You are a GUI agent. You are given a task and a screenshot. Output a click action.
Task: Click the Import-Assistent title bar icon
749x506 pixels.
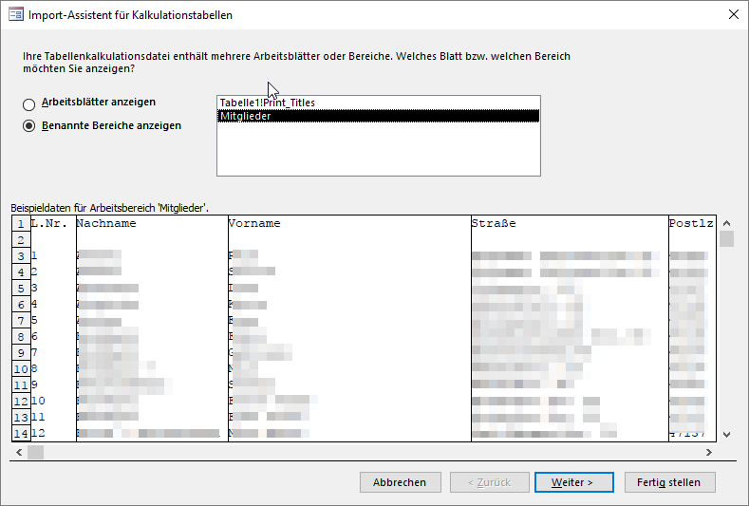click(x=15, y=14)
